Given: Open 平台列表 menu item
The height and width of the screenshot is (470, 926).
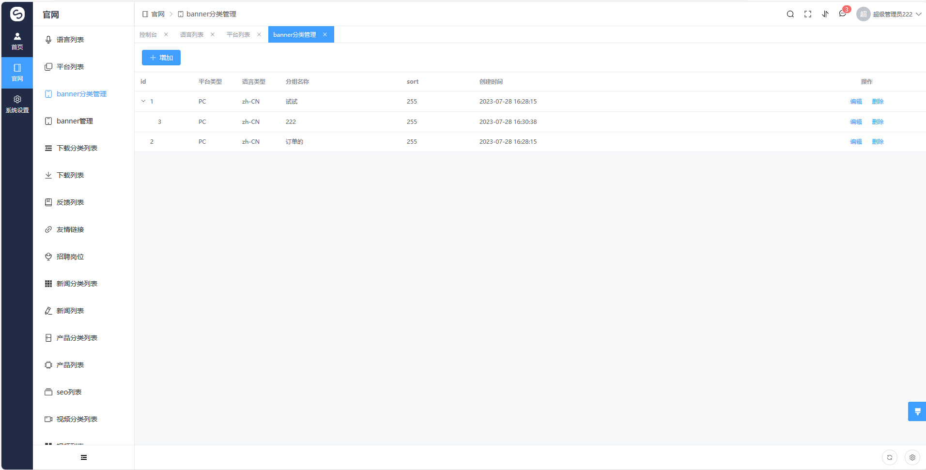Looking at the screenshot, I should coord(83,67).
